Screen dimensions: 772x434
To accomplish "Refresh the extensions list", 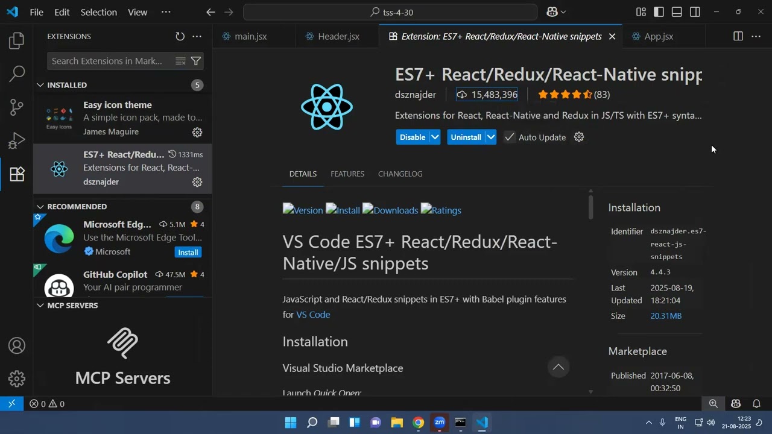I will click(180, 37).
